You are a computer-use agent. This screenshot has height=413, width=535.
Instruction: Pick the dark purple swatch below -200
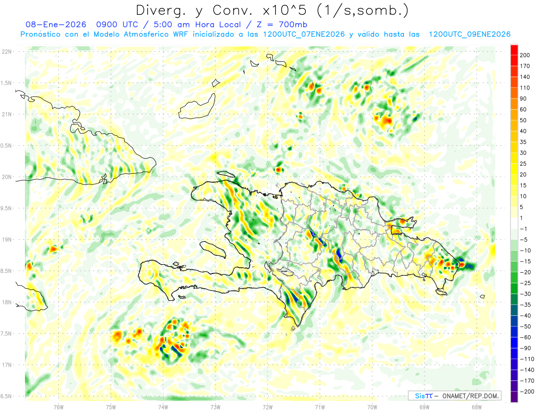point(514,397)
